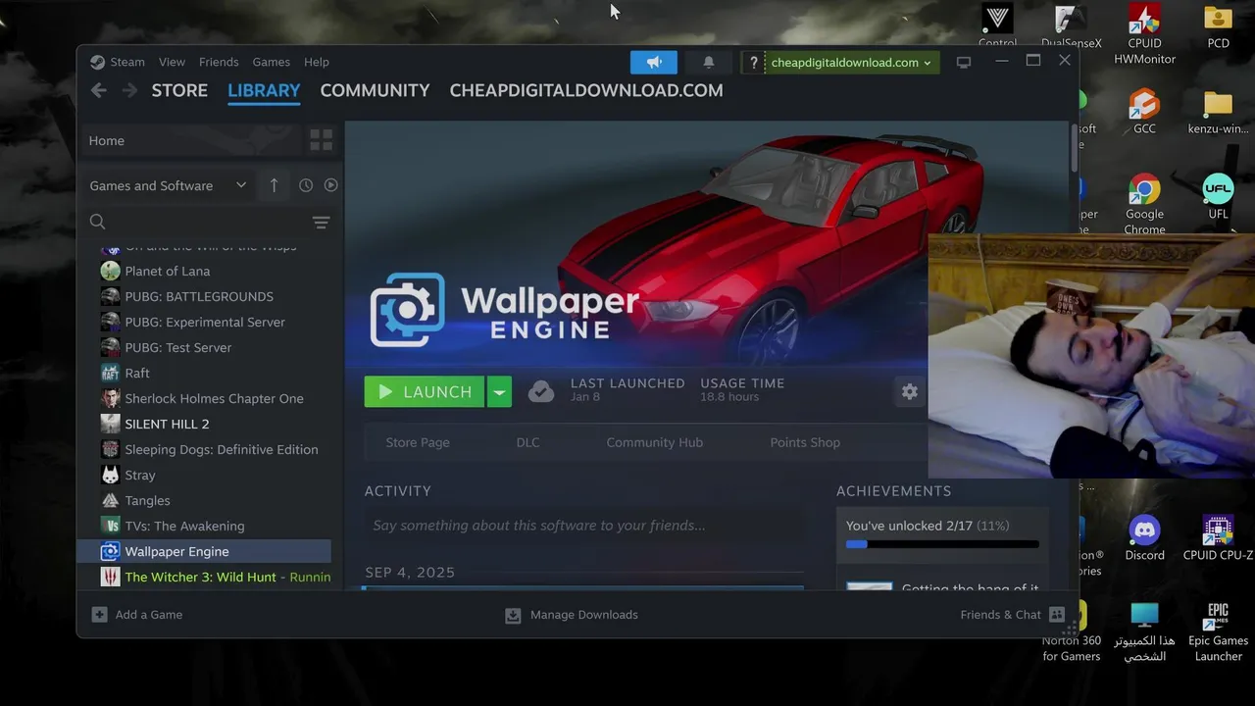Click the library search magnifier icon
Image resolution: width=1255 pixels, height=706 pixels.
97,222
